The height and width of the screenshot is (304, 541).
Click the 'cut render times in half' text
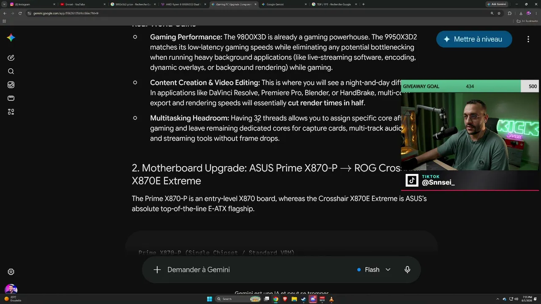point(326,103)
